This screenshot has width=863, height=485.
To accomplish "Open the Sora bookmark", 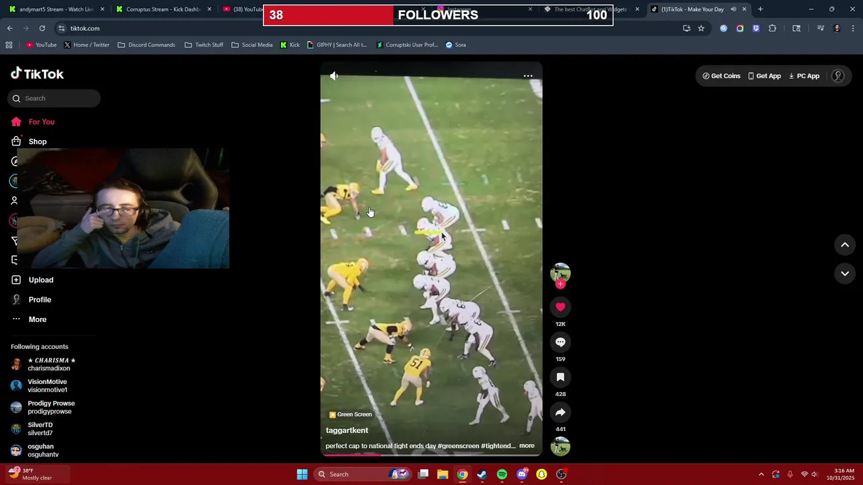I will click(x=456, y=45).
